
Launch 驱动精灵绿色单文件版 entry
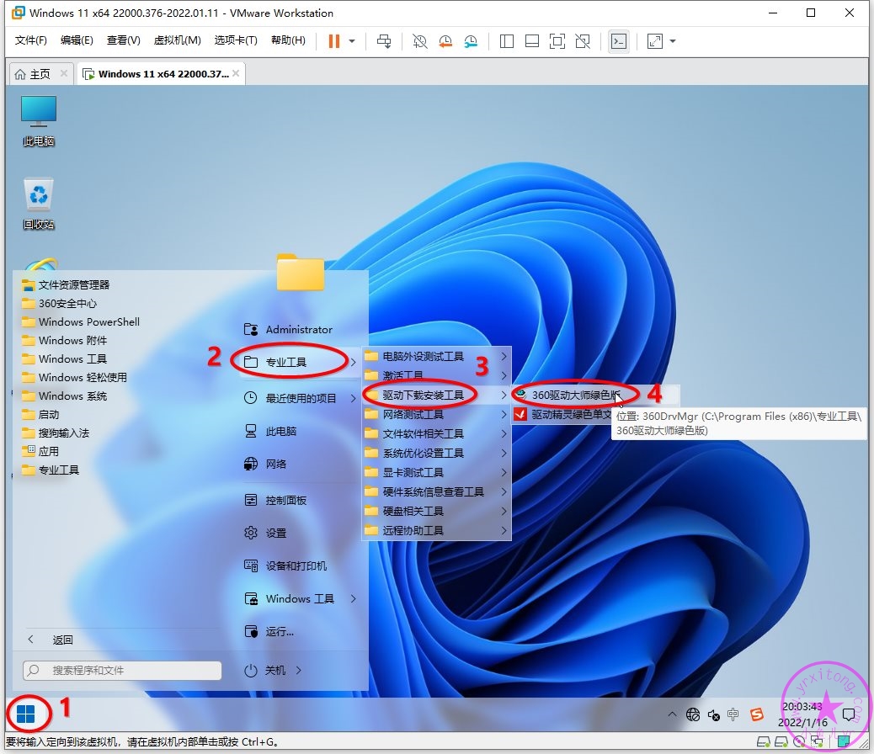[x=562, y=414]
